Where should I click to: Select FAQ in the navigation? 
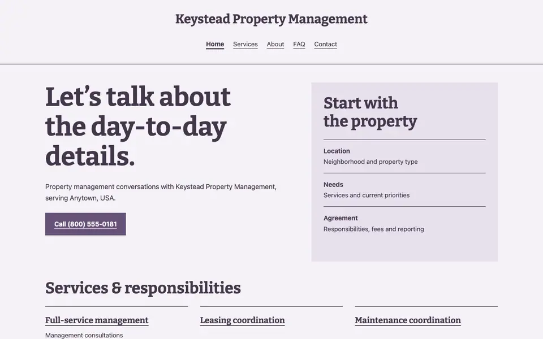click(299, 44)
